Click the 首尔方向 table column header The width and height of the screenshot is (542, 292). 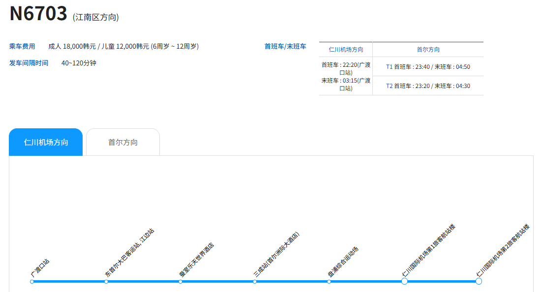click(x=428, y=50)
